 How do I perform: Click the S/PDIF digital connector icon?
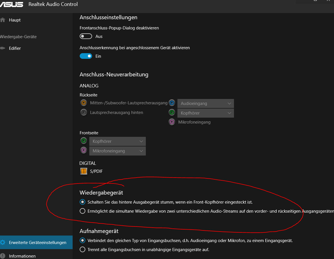tap(84, 171)
